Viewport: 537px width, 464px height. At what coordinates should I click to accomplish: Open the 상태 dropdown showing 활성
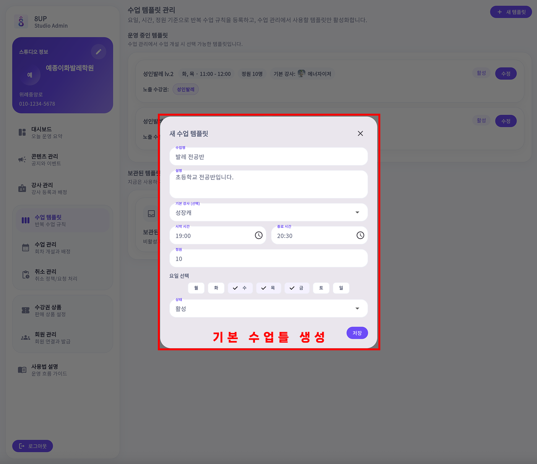[269, 309]
